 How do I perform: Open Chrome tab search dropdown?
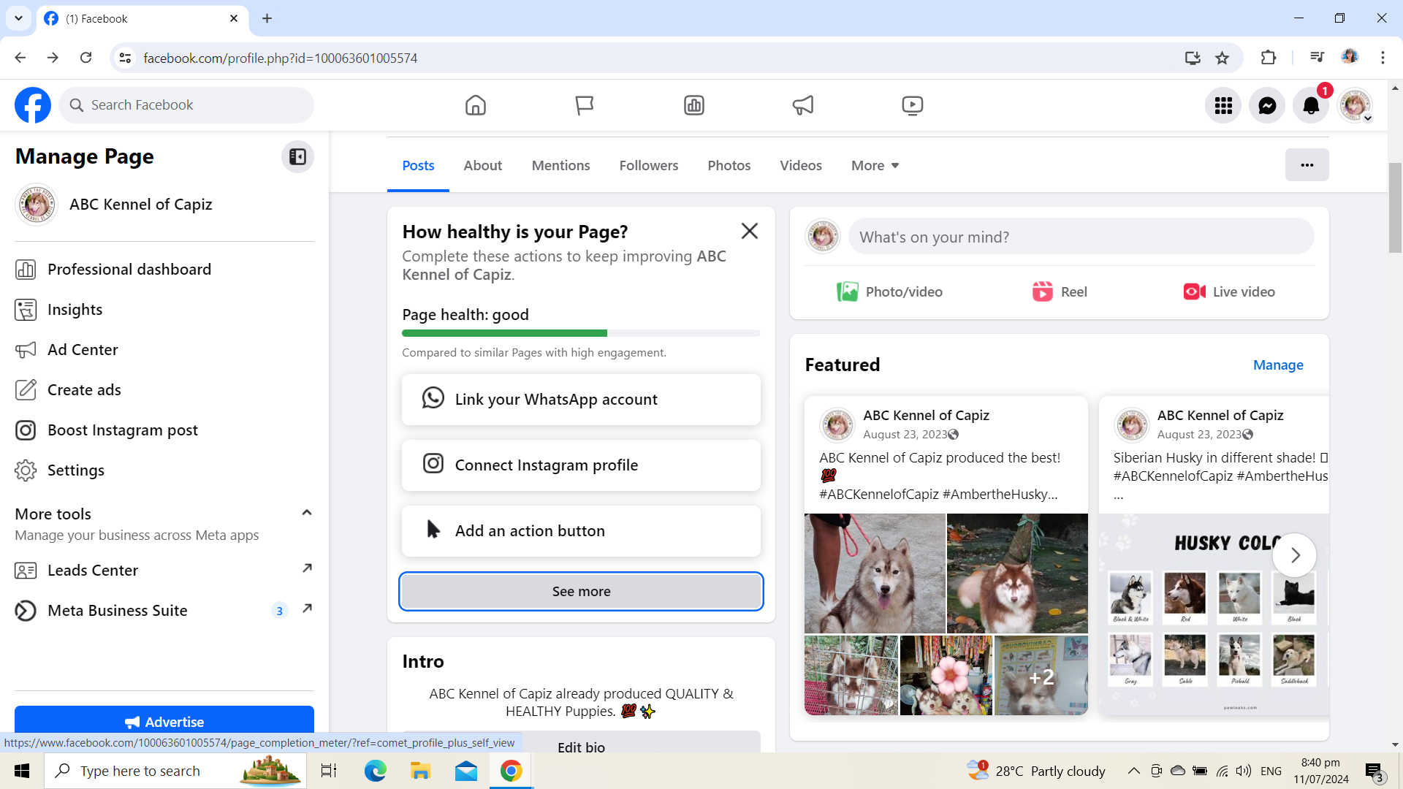[18, 18]
